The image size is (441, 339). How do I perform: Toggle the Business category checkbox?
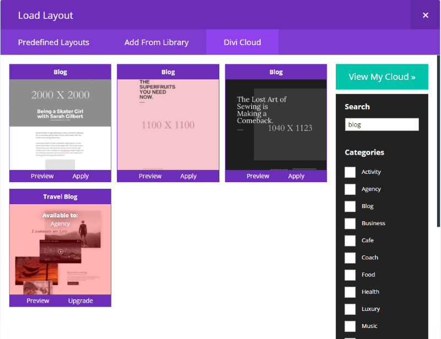pos(350,223)
